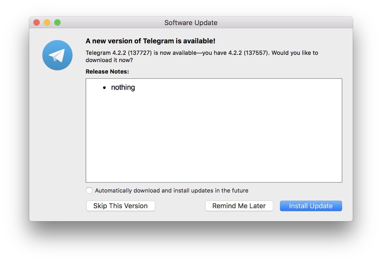382x263 pixels.
Task: Select Skip This Version
Action: click(x=121, y=206)
